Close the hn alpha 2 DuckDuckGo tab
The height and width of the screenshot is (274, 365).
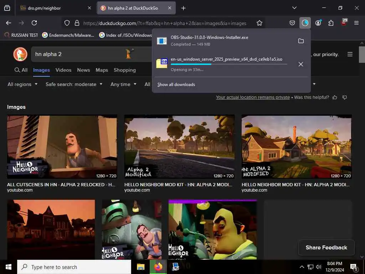pos(170,8)
